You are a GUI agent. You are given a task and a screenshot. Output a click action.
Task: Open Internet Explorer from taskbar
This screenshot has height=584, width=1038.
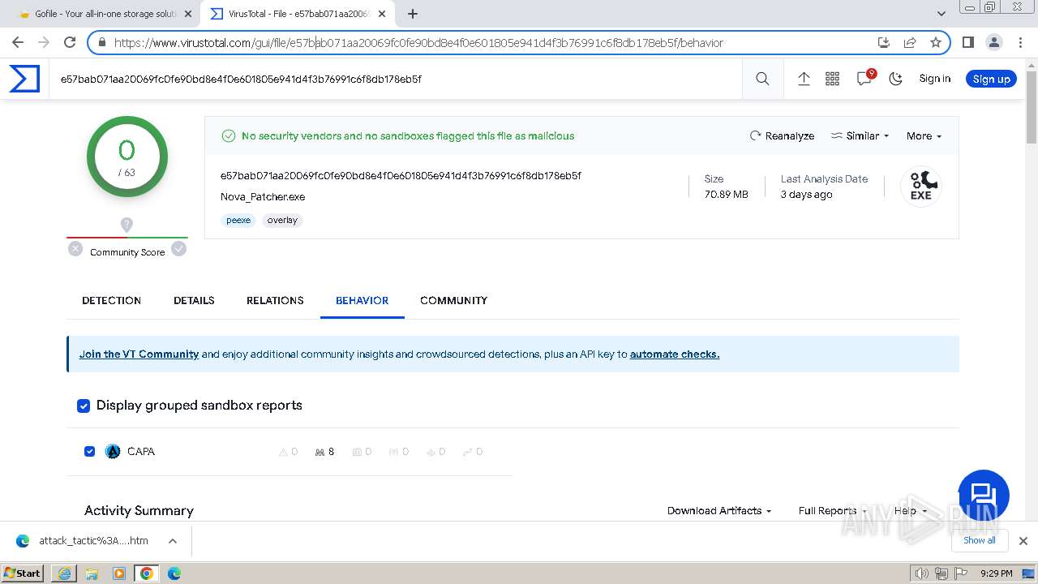point(64,573)
